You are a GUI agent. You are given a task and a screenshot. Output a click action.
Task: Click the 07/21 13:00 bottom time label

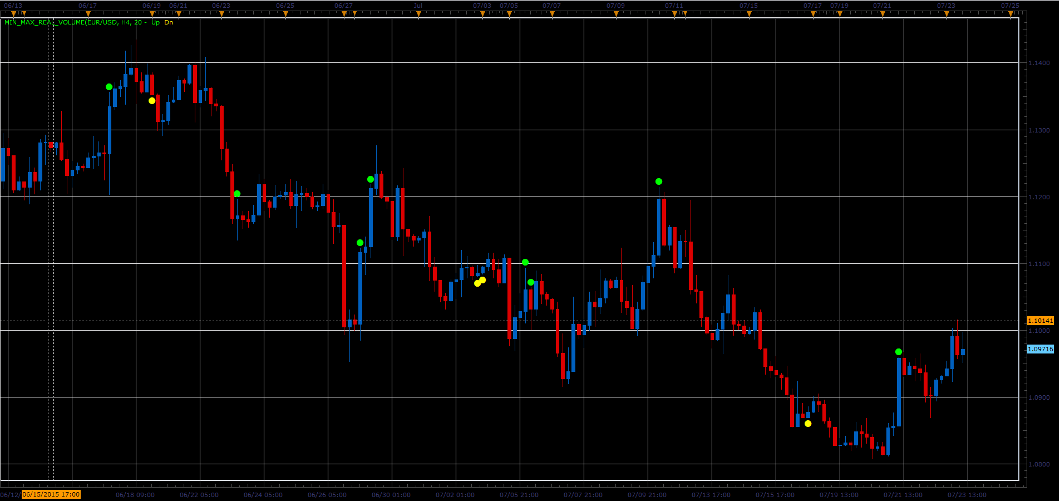click(903, 495)
